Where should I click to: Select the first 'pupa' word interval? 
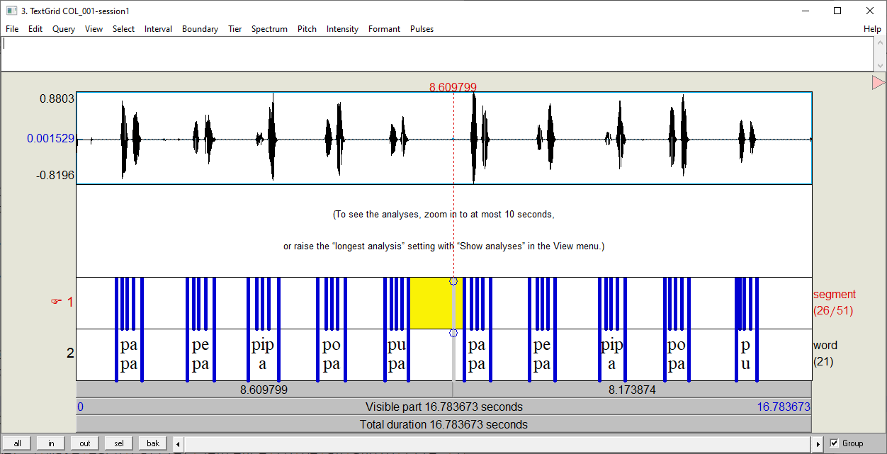point(397,355)
